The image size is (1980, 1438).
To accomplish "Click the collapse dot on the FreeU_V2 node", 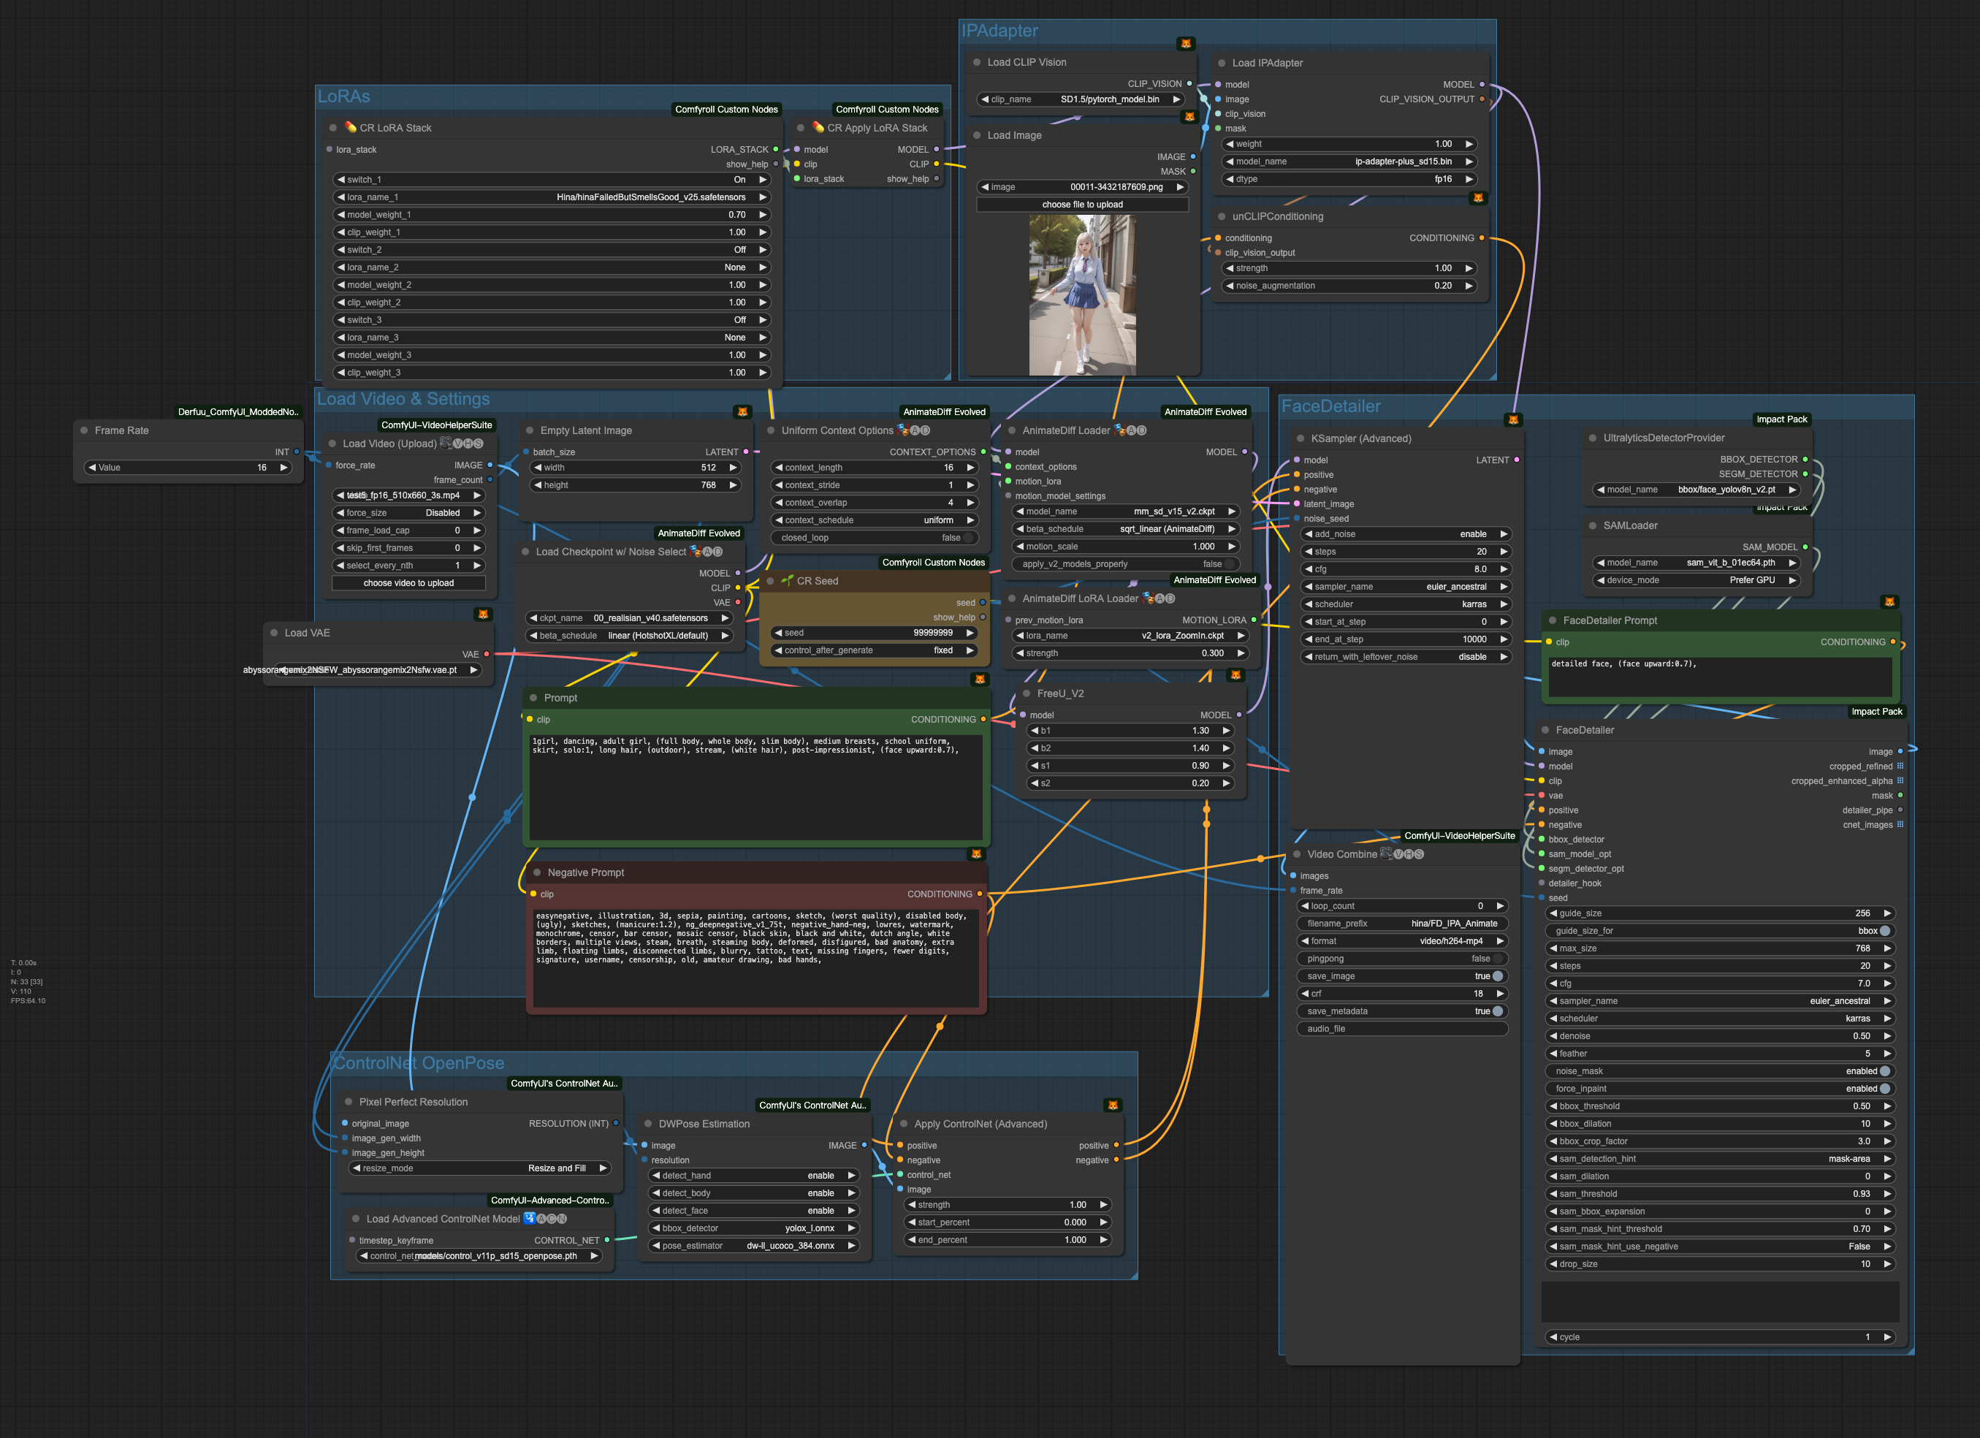I will (x=1026, y=693).
